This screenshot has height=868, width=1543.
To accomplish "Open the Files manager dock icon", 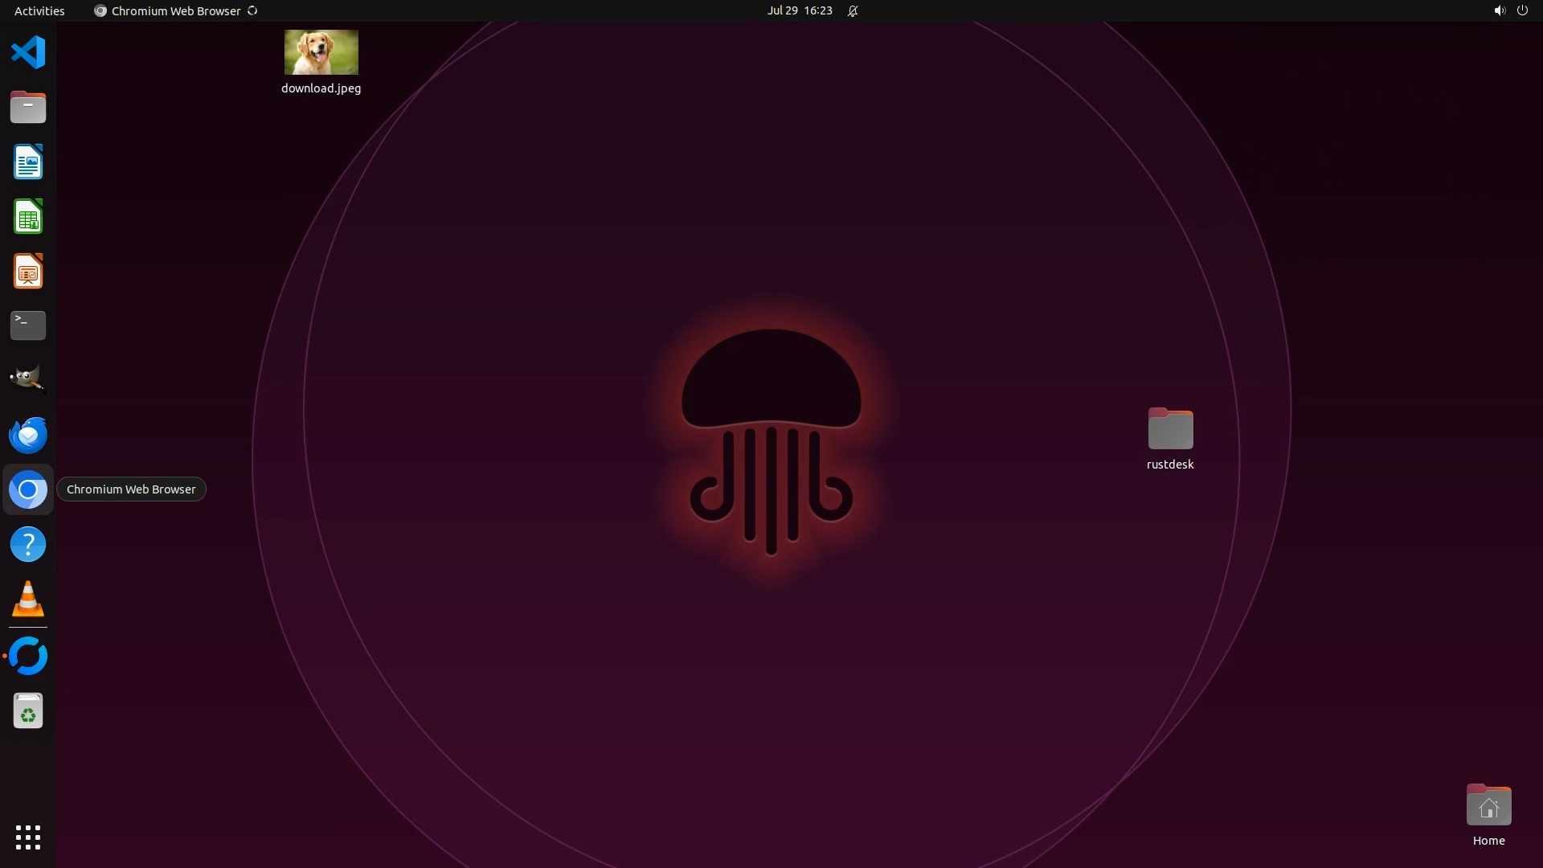I will tap(28, 108).
